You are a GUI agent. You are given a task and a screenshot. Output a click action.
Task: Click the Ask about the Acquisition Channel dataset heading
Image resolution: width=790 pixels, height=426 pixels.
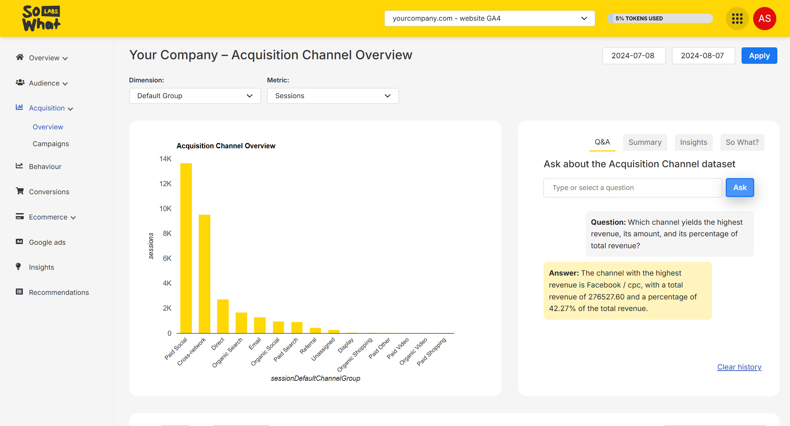point(639,164)
